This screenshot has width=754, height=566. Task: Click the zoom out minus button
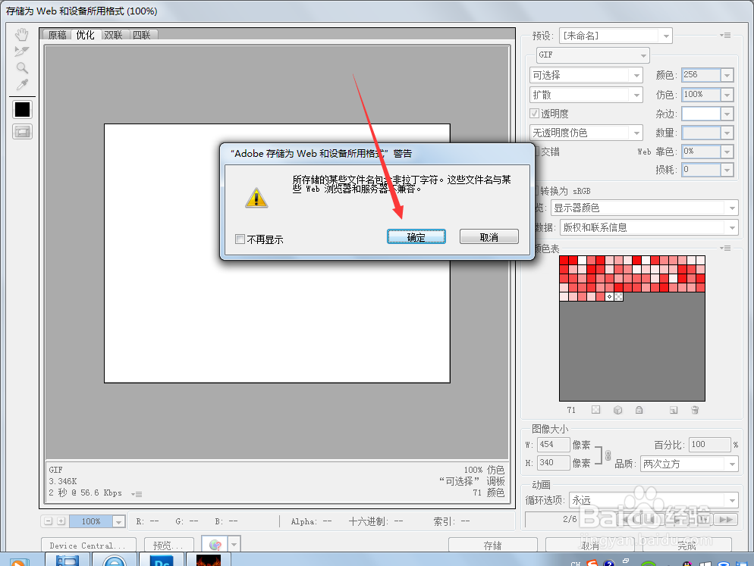[x=49, y=521]
